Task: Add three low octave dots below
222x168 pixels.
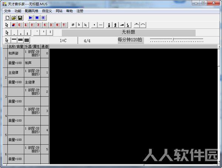Action: 27,33
